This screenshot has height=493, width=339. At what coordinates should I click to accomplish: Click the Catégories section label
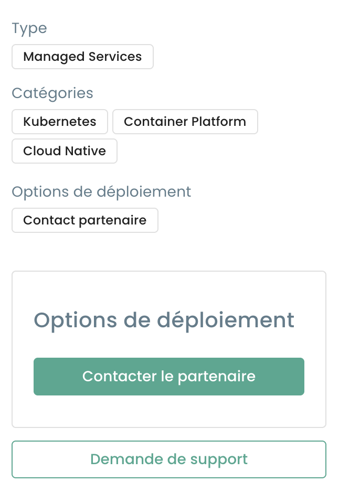click(52, 93)
